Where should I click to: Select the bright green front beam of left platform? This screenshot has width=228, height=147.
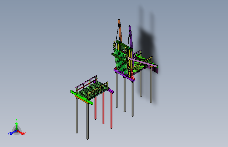[x=82, y=97]
